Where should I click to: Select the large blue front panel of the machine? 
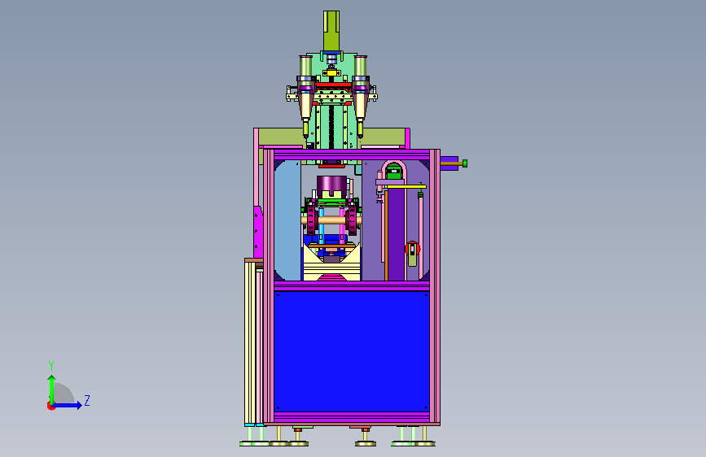pos(352,351)
